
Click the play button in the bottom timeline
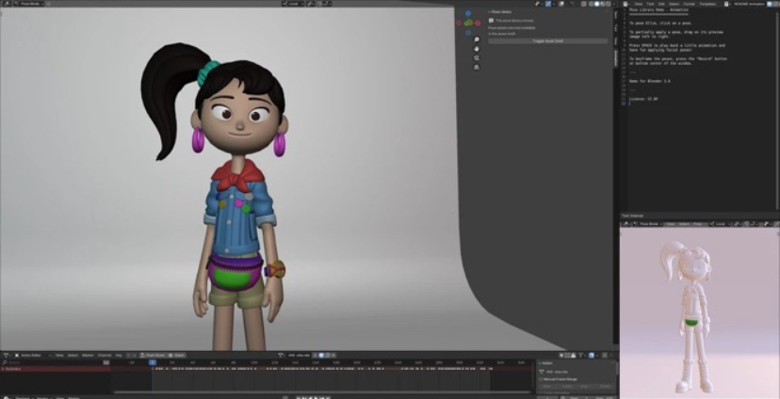316,397
